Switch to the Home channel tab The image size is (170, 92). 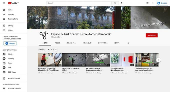pos(45,43)
